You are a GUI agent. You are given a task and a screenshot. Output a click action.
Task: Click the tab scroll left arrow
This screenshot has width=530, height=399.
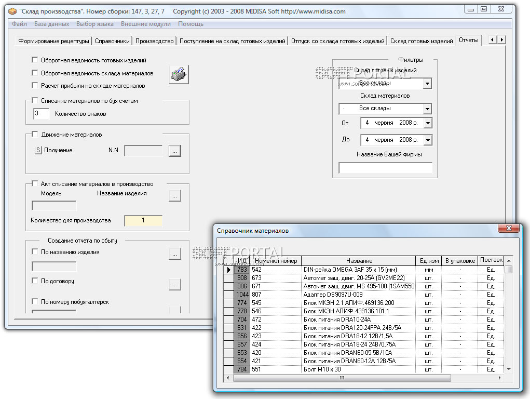(x=492, y=40)
